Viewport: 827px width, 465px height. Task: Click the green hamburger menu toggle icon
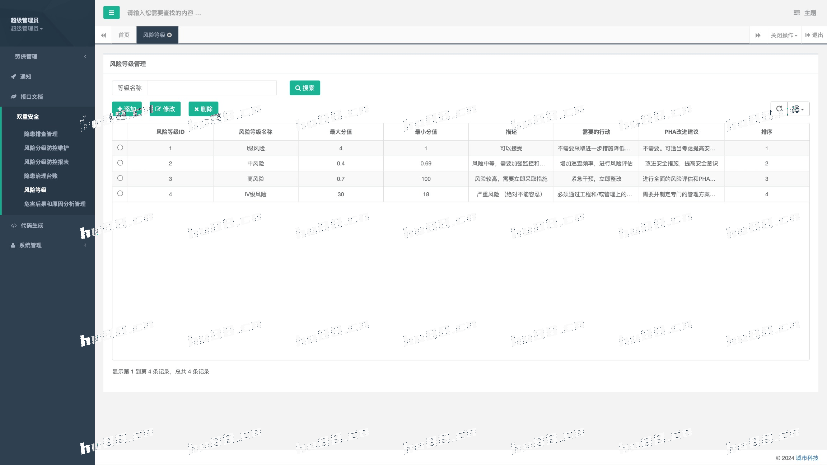point(111,13)
